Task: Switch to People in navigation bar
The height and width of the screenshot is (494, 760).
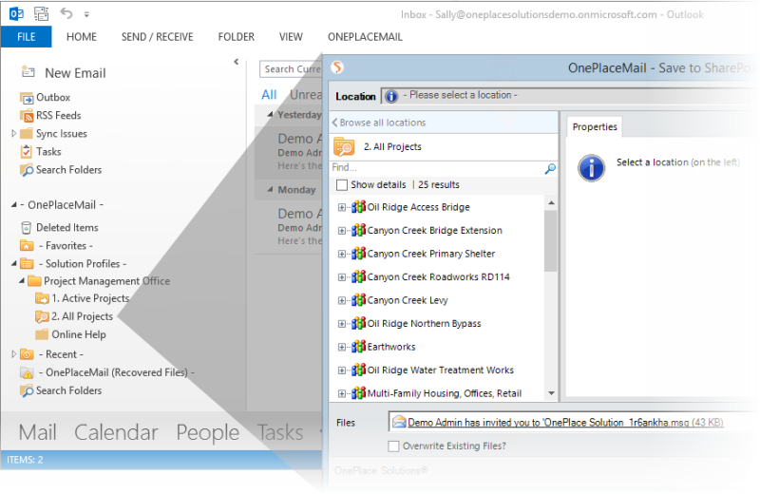Action: [x=207, y=432]
